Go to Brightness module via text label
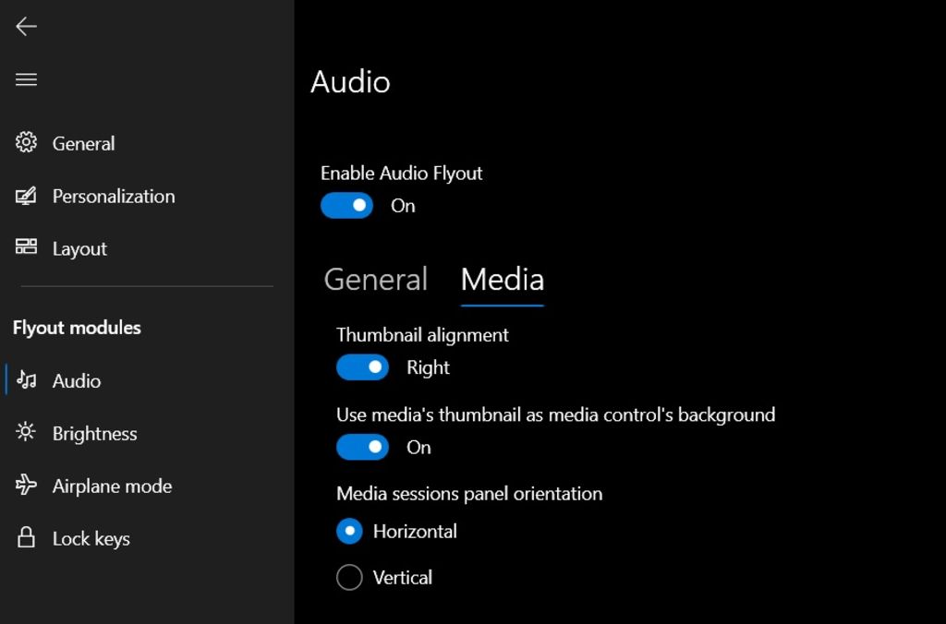 point(94,434)
